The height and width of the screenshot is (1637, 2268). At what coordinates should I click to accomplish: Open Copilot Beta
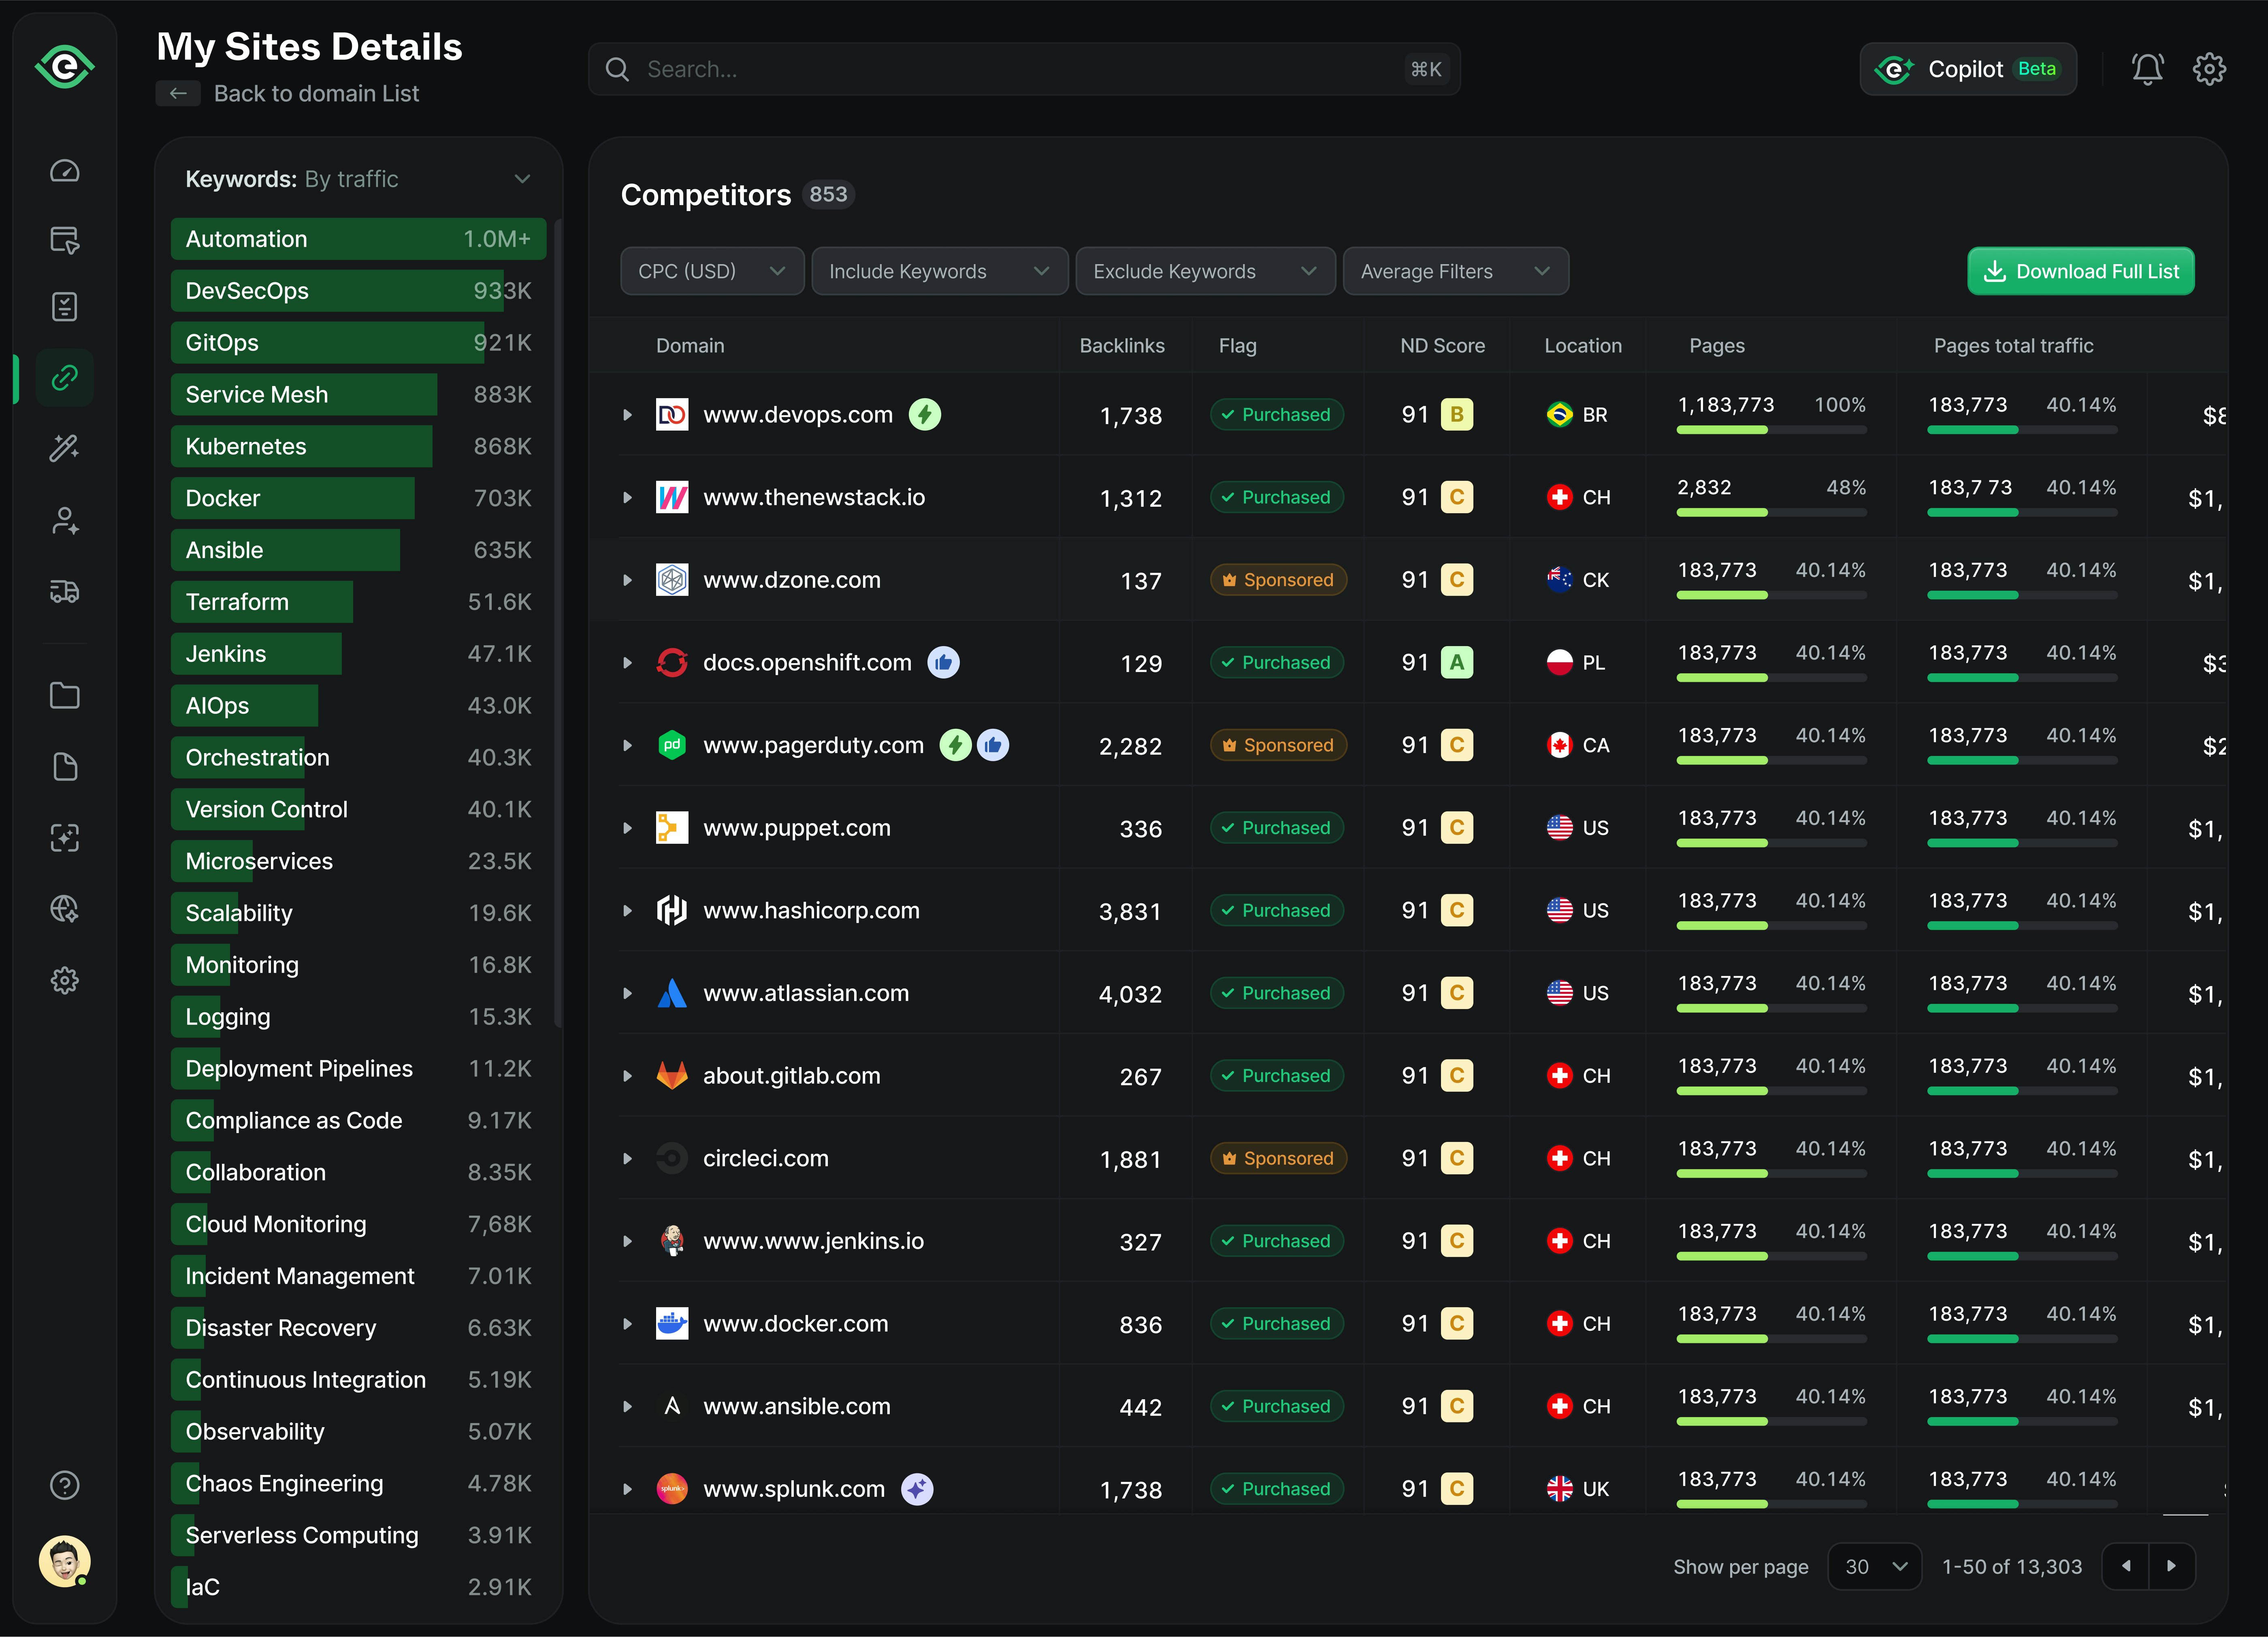1968,68
